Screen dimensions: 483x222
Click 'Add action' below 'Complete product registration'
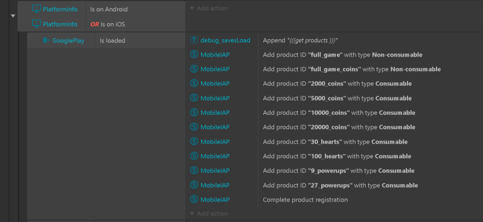209,214
